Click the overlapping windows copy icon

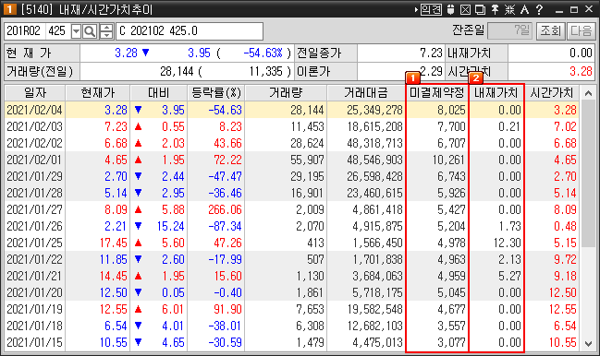pos(480,9)
